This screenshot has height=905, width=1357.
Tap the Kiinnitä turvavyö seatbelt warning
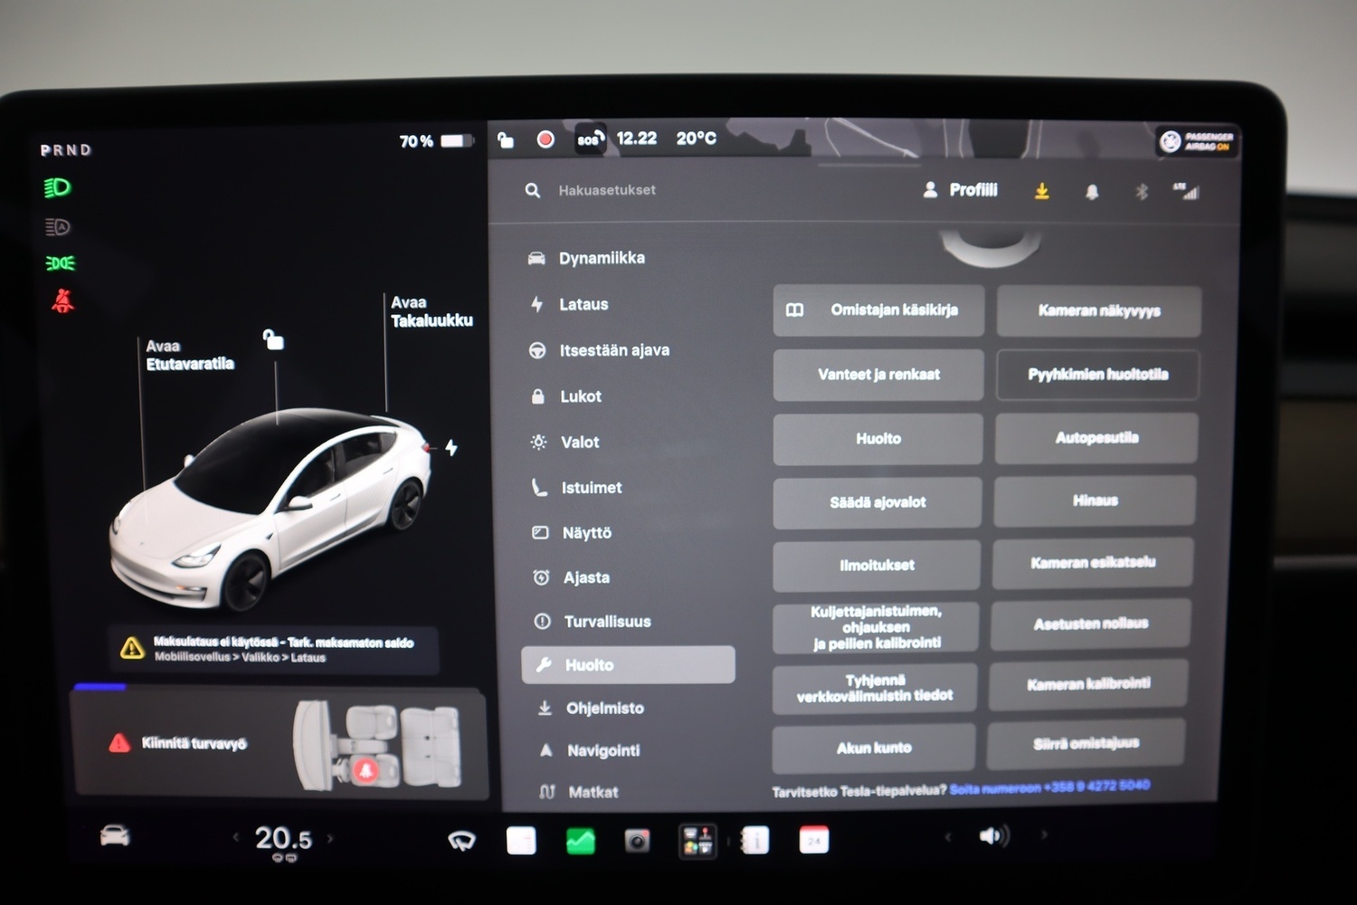coord(280,744)
